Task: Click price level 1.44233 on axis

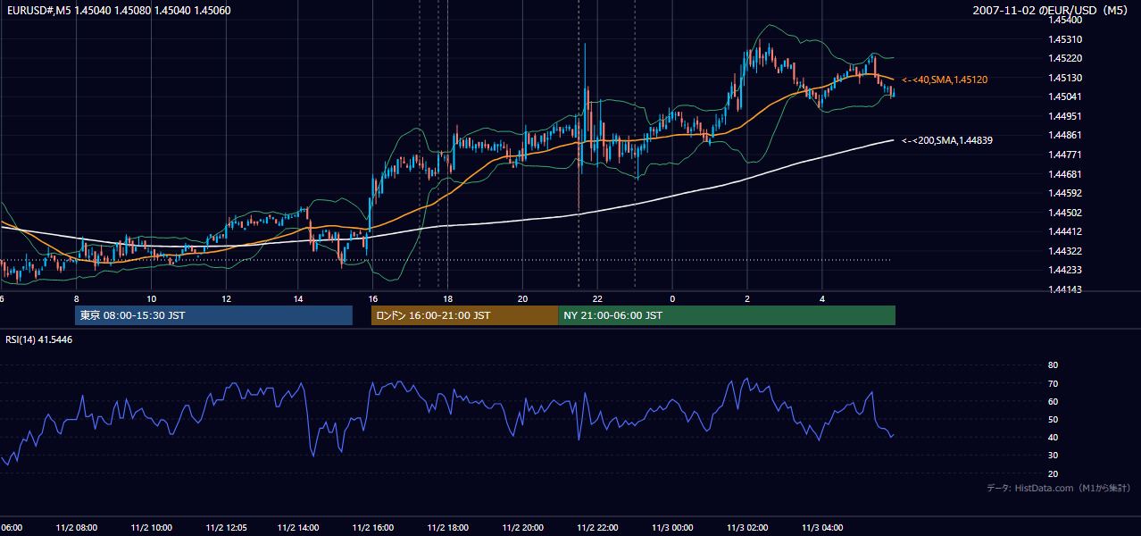Action: (1065, 270)
